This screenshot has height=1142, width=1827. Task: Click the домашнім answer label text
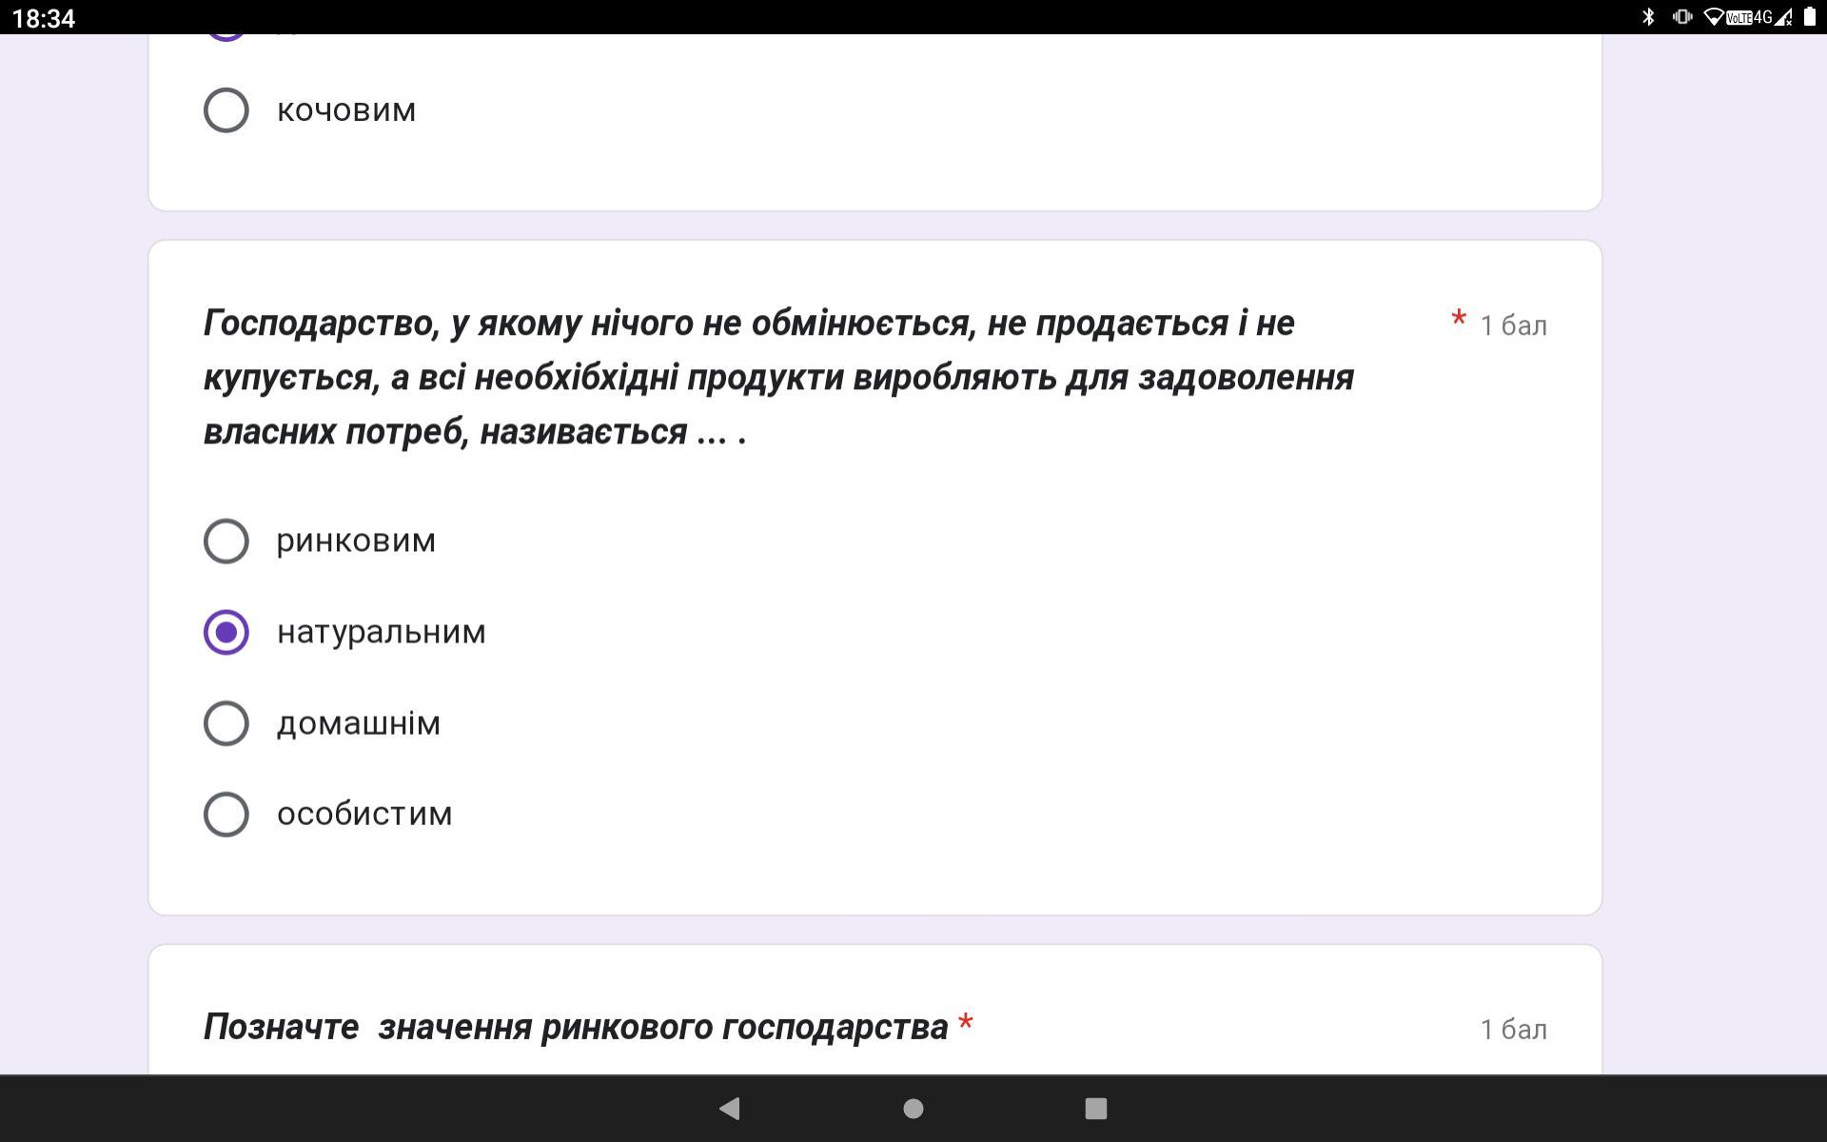click(x=359, y=723)
